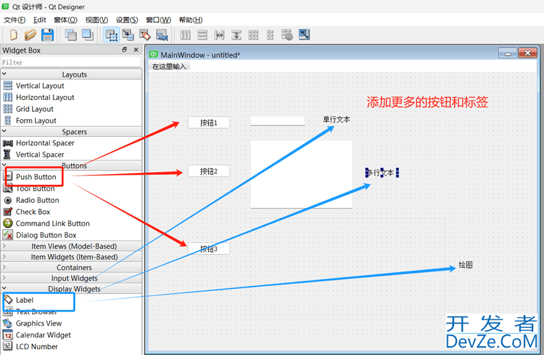544x355 pixels.
Task: Click the Break Layout toolbar icon
Action: point(287,35)
